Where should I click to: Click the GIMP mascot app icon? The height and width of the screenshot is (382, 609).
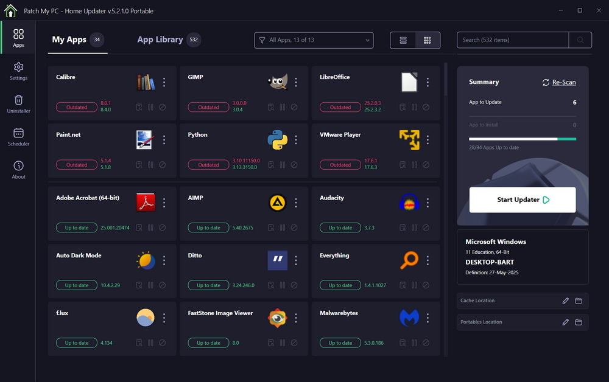(278, 82)
